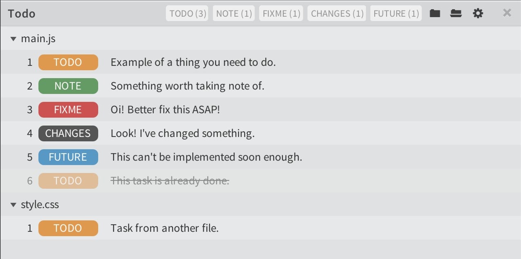
Task: Click the red FIXME badge
Action: point(68,109)
